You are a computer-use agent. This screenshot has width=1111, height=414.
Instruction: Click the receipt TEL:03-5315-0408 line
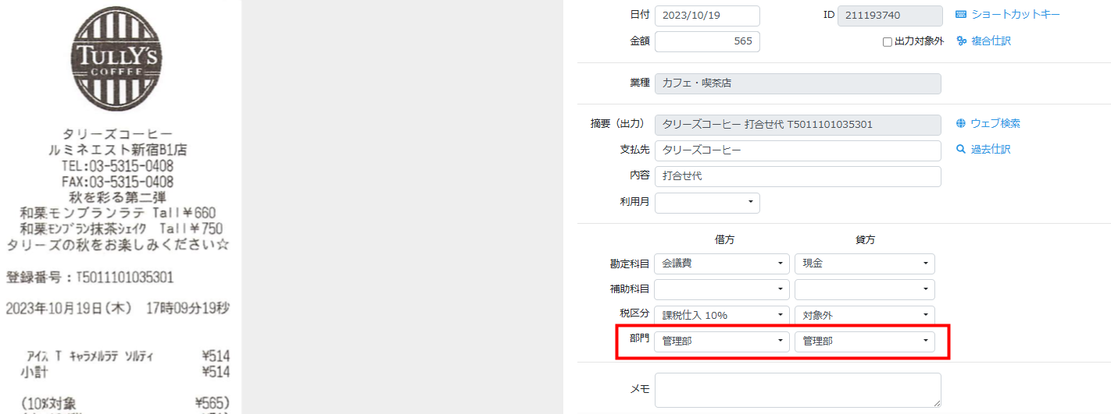117,166
